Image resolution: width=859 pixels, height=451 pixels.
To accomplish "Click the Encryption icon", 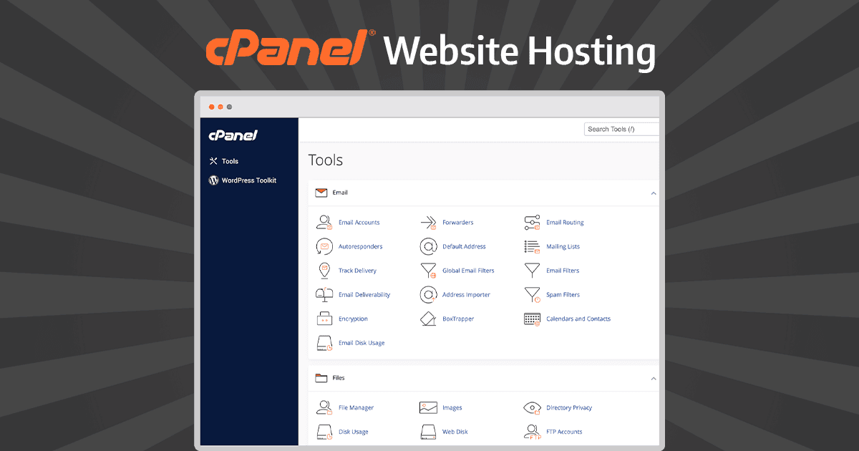I will point(324,319).
